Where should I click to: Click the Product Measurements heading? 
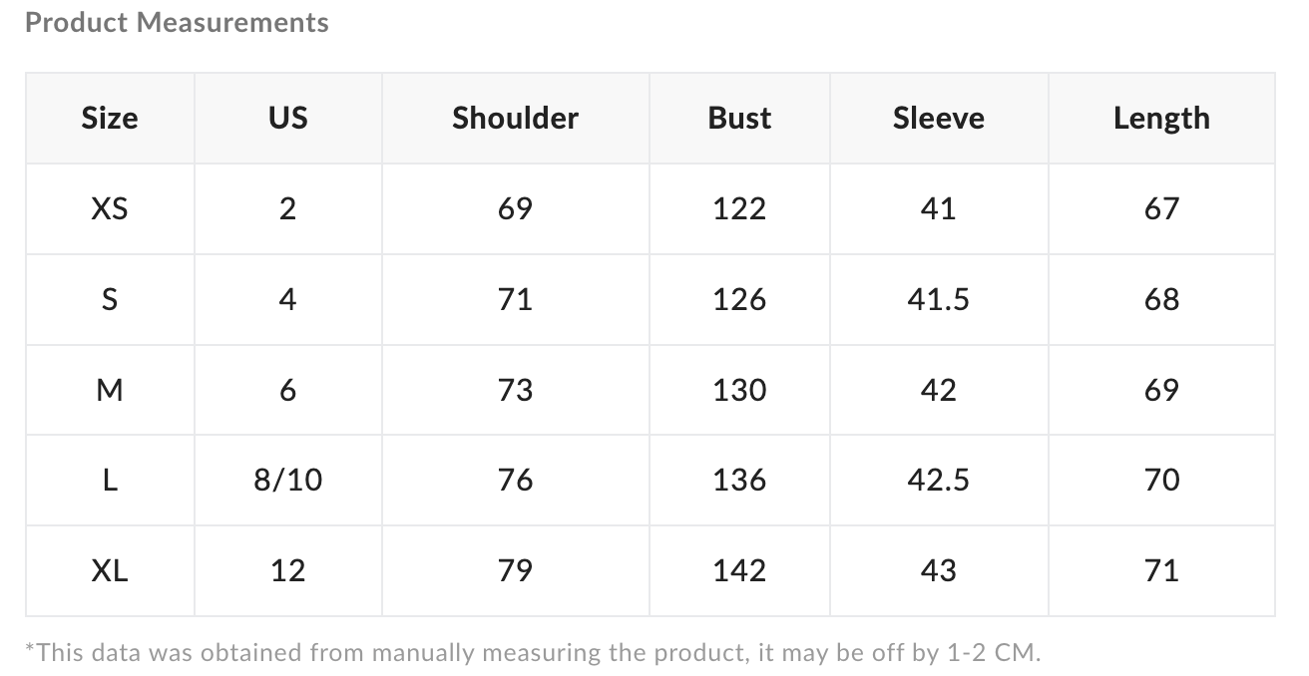tap(177, 22)
